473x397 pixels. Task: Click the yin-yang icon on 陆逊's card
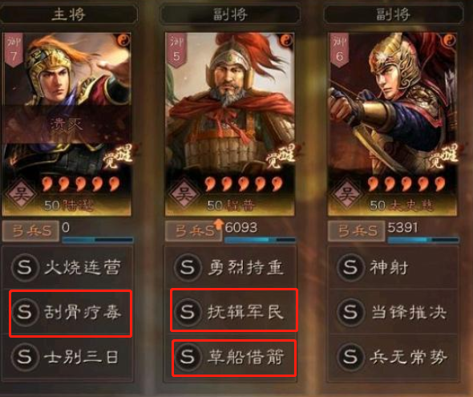[x=124, y=39]
